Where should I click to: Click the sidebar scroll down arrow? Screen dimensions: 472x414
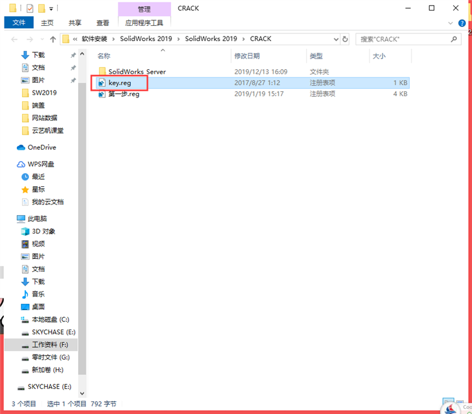click(x=82, y=393)
